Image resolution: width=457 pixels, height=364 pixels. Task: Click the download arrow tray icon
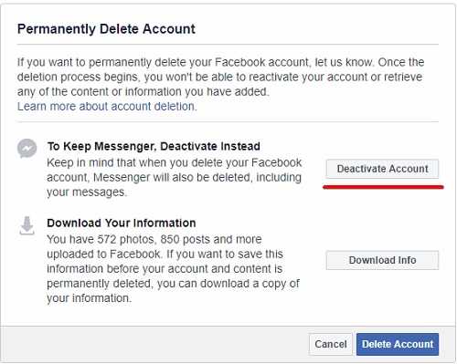click(27, 225)
